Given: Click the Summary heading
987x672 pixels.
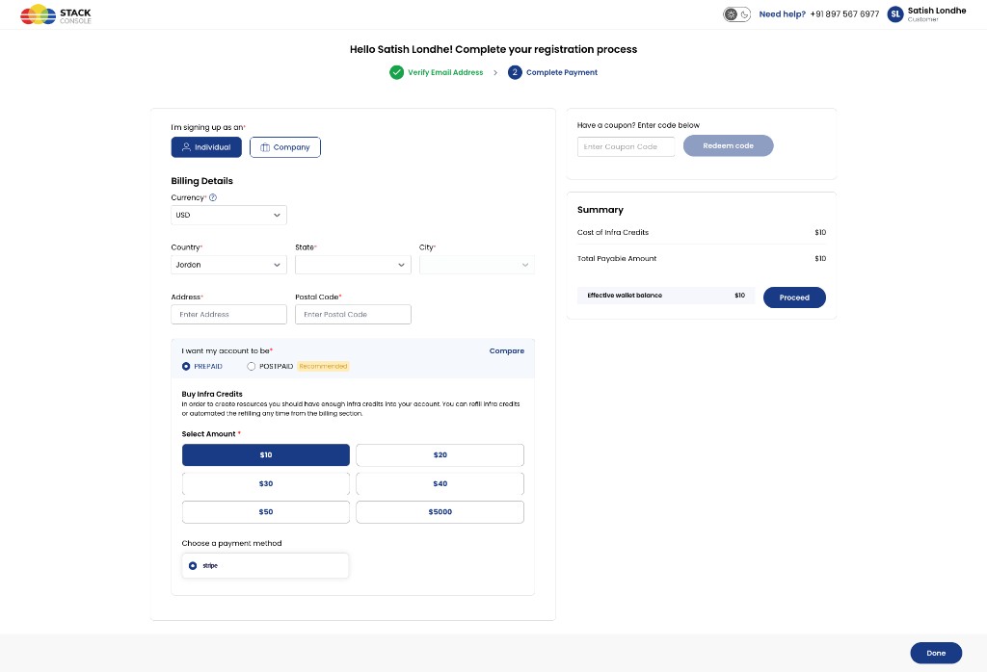Looking at the screenshot, I should (x=600, y=210).
